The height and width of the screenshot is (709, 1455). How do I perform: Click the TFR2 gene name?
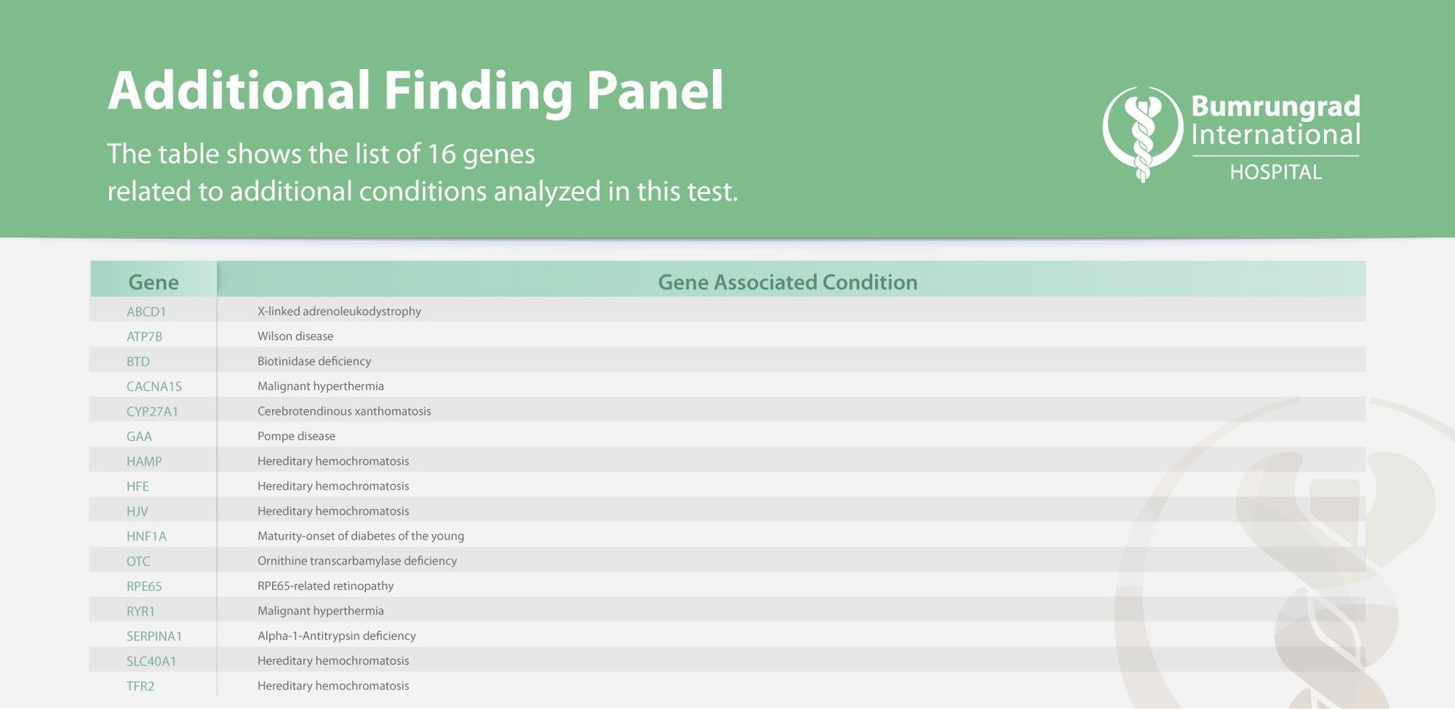pos(140,686)
